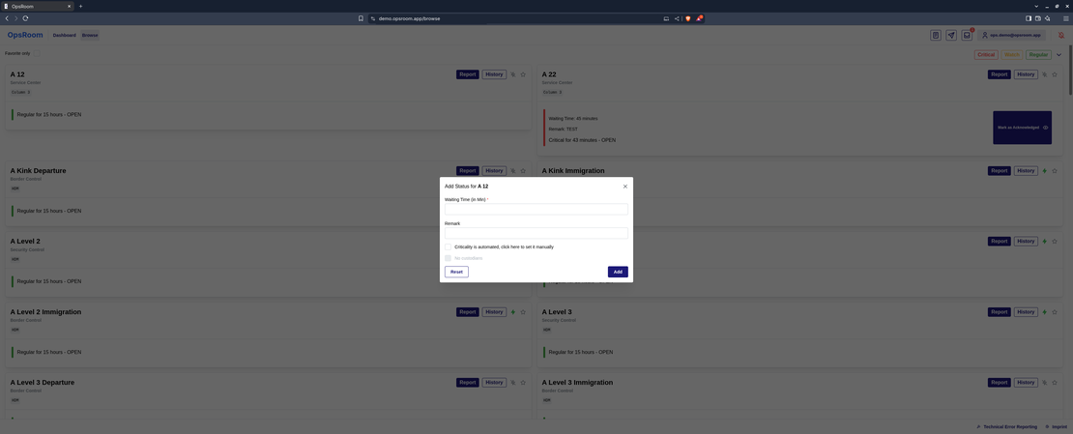The image size is (1073, 434).
Task: Open History for the A Level 3 card
Action: (1026, 311)
